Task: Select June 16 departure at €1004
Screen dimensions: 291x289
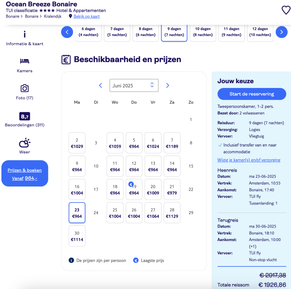Action: (77, 189)
